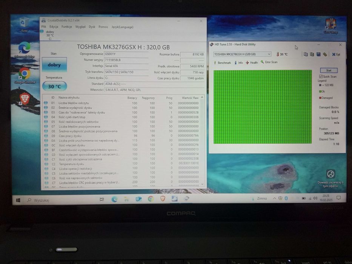Click the network icon in system tray
352x264 pixels.
[310, 198]
